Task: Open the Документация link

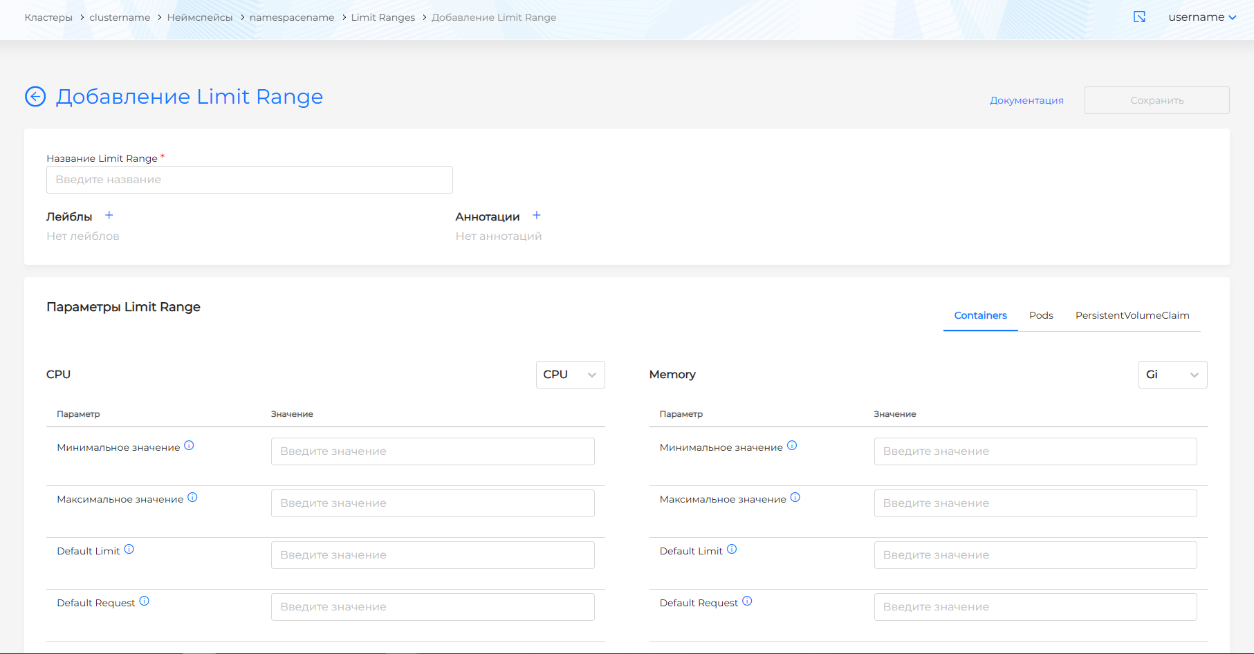Action: [x=1026, y=100]
